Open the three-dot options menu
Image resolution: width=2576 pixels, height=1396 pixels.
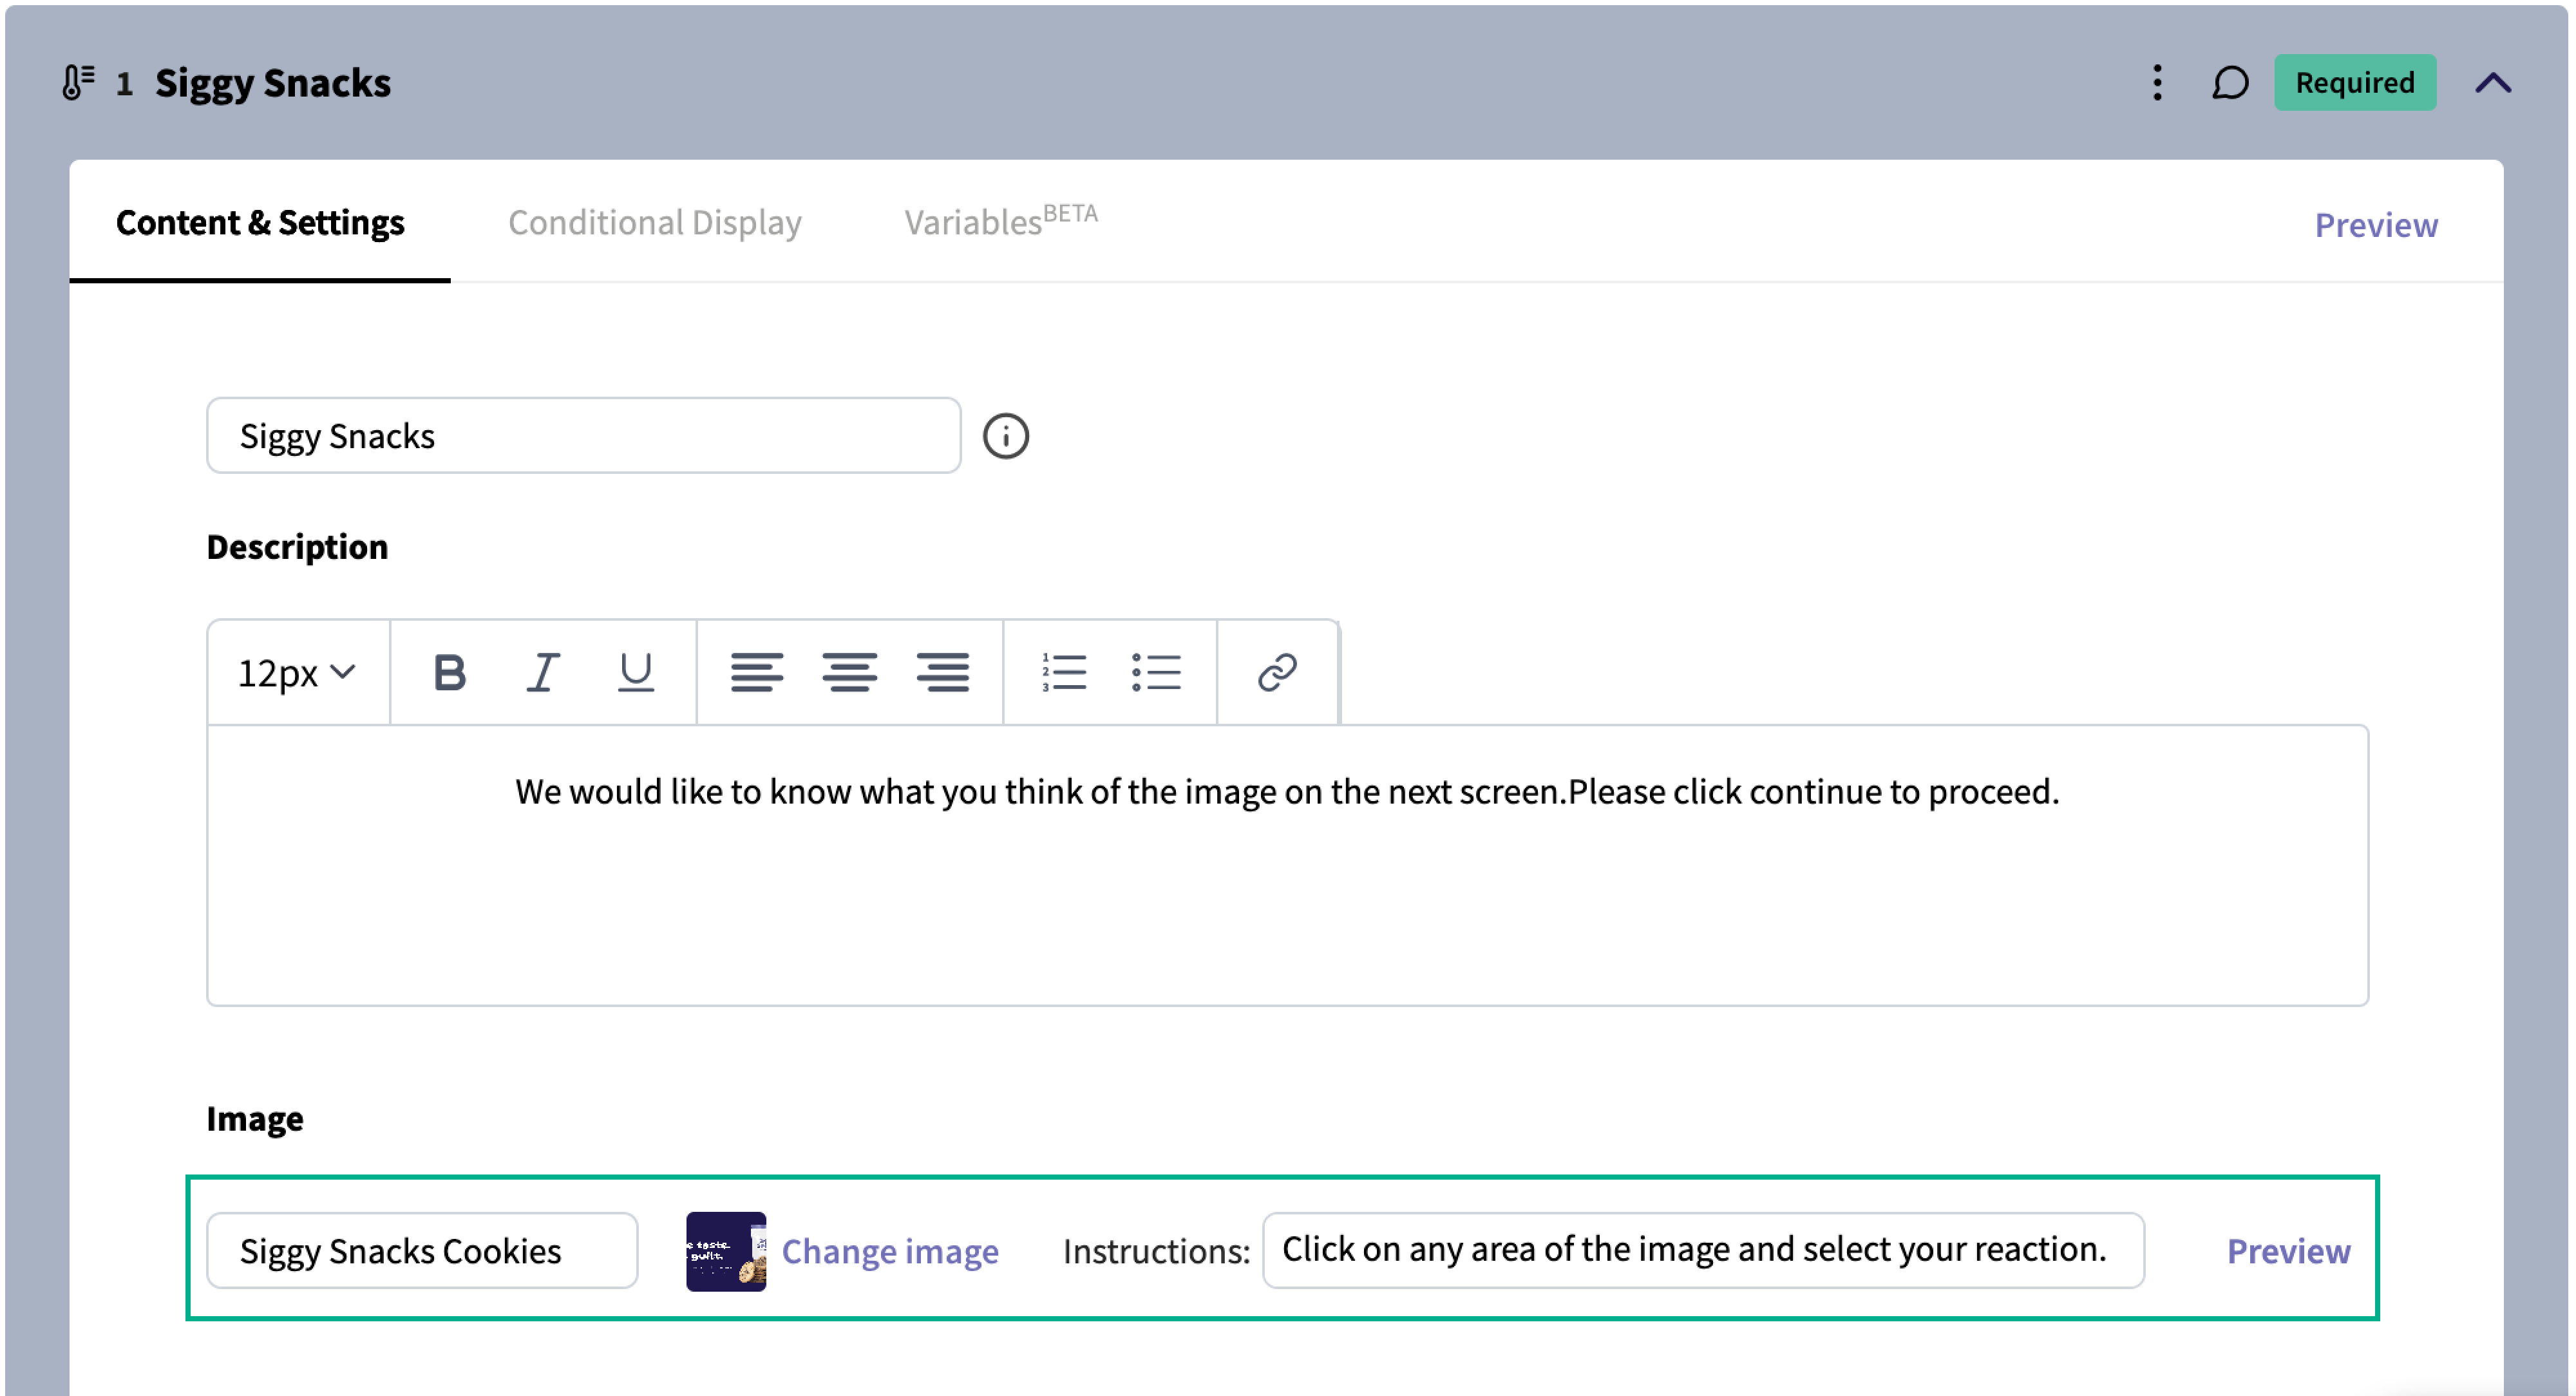[x=2157, y=82]
